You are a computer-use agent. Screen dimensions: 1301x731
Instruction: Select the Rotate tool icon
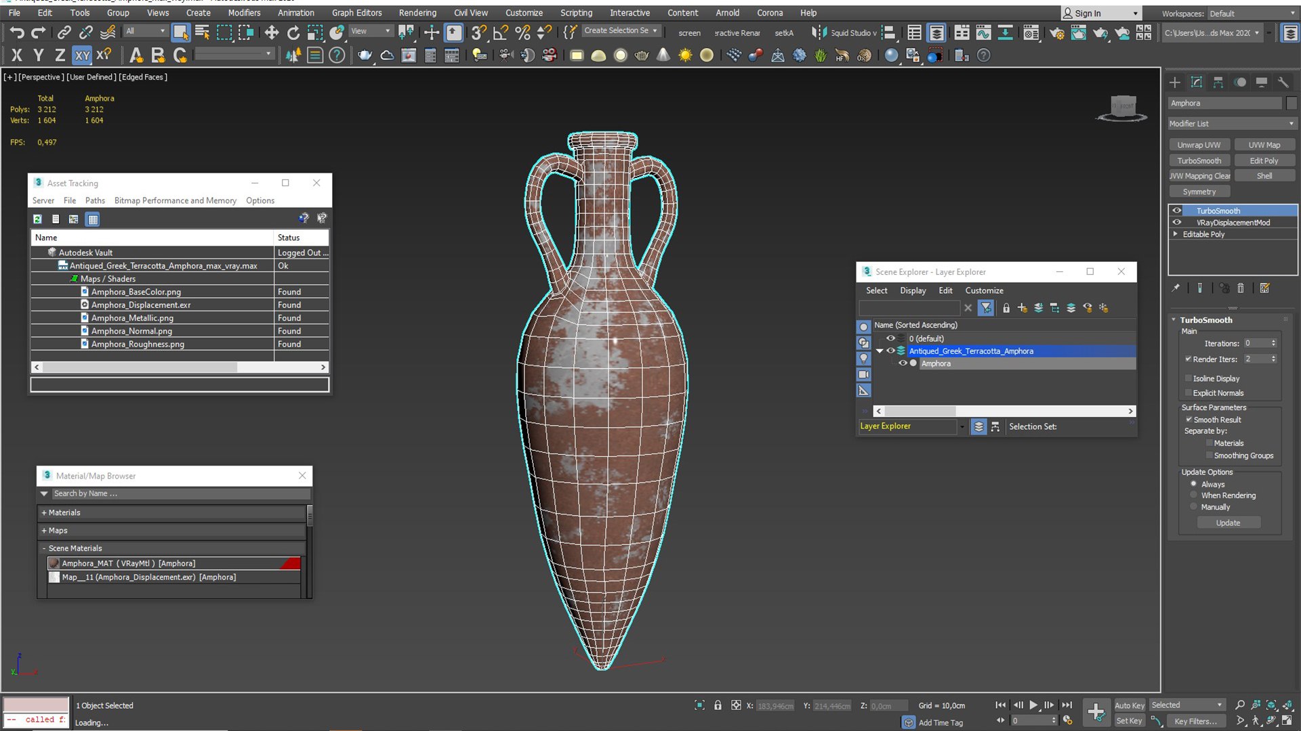point(293,32)
